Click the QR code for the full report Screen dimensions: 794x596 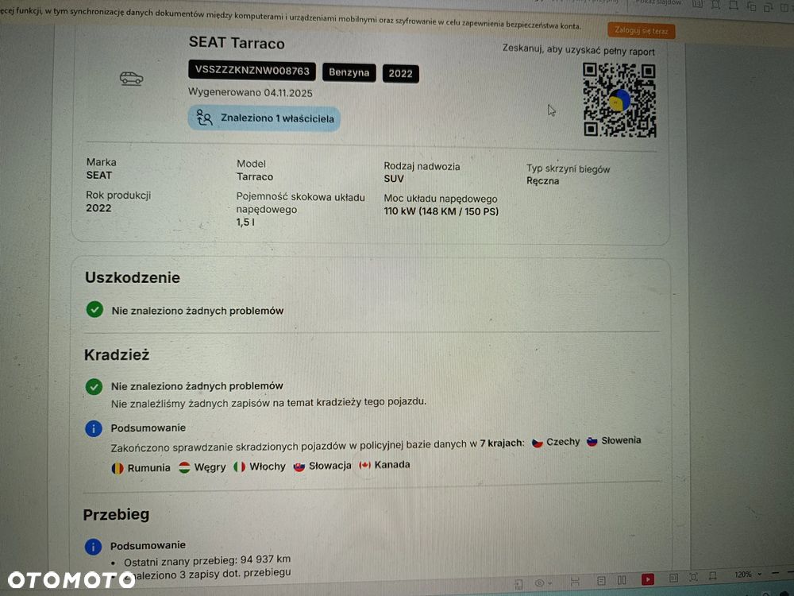pos(619,100)
